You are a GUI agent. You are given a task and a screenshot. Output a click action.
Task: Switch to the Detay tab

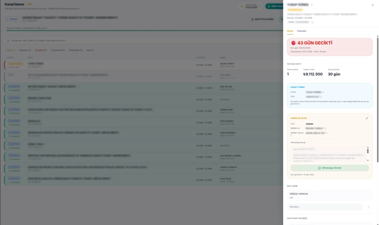290,31
